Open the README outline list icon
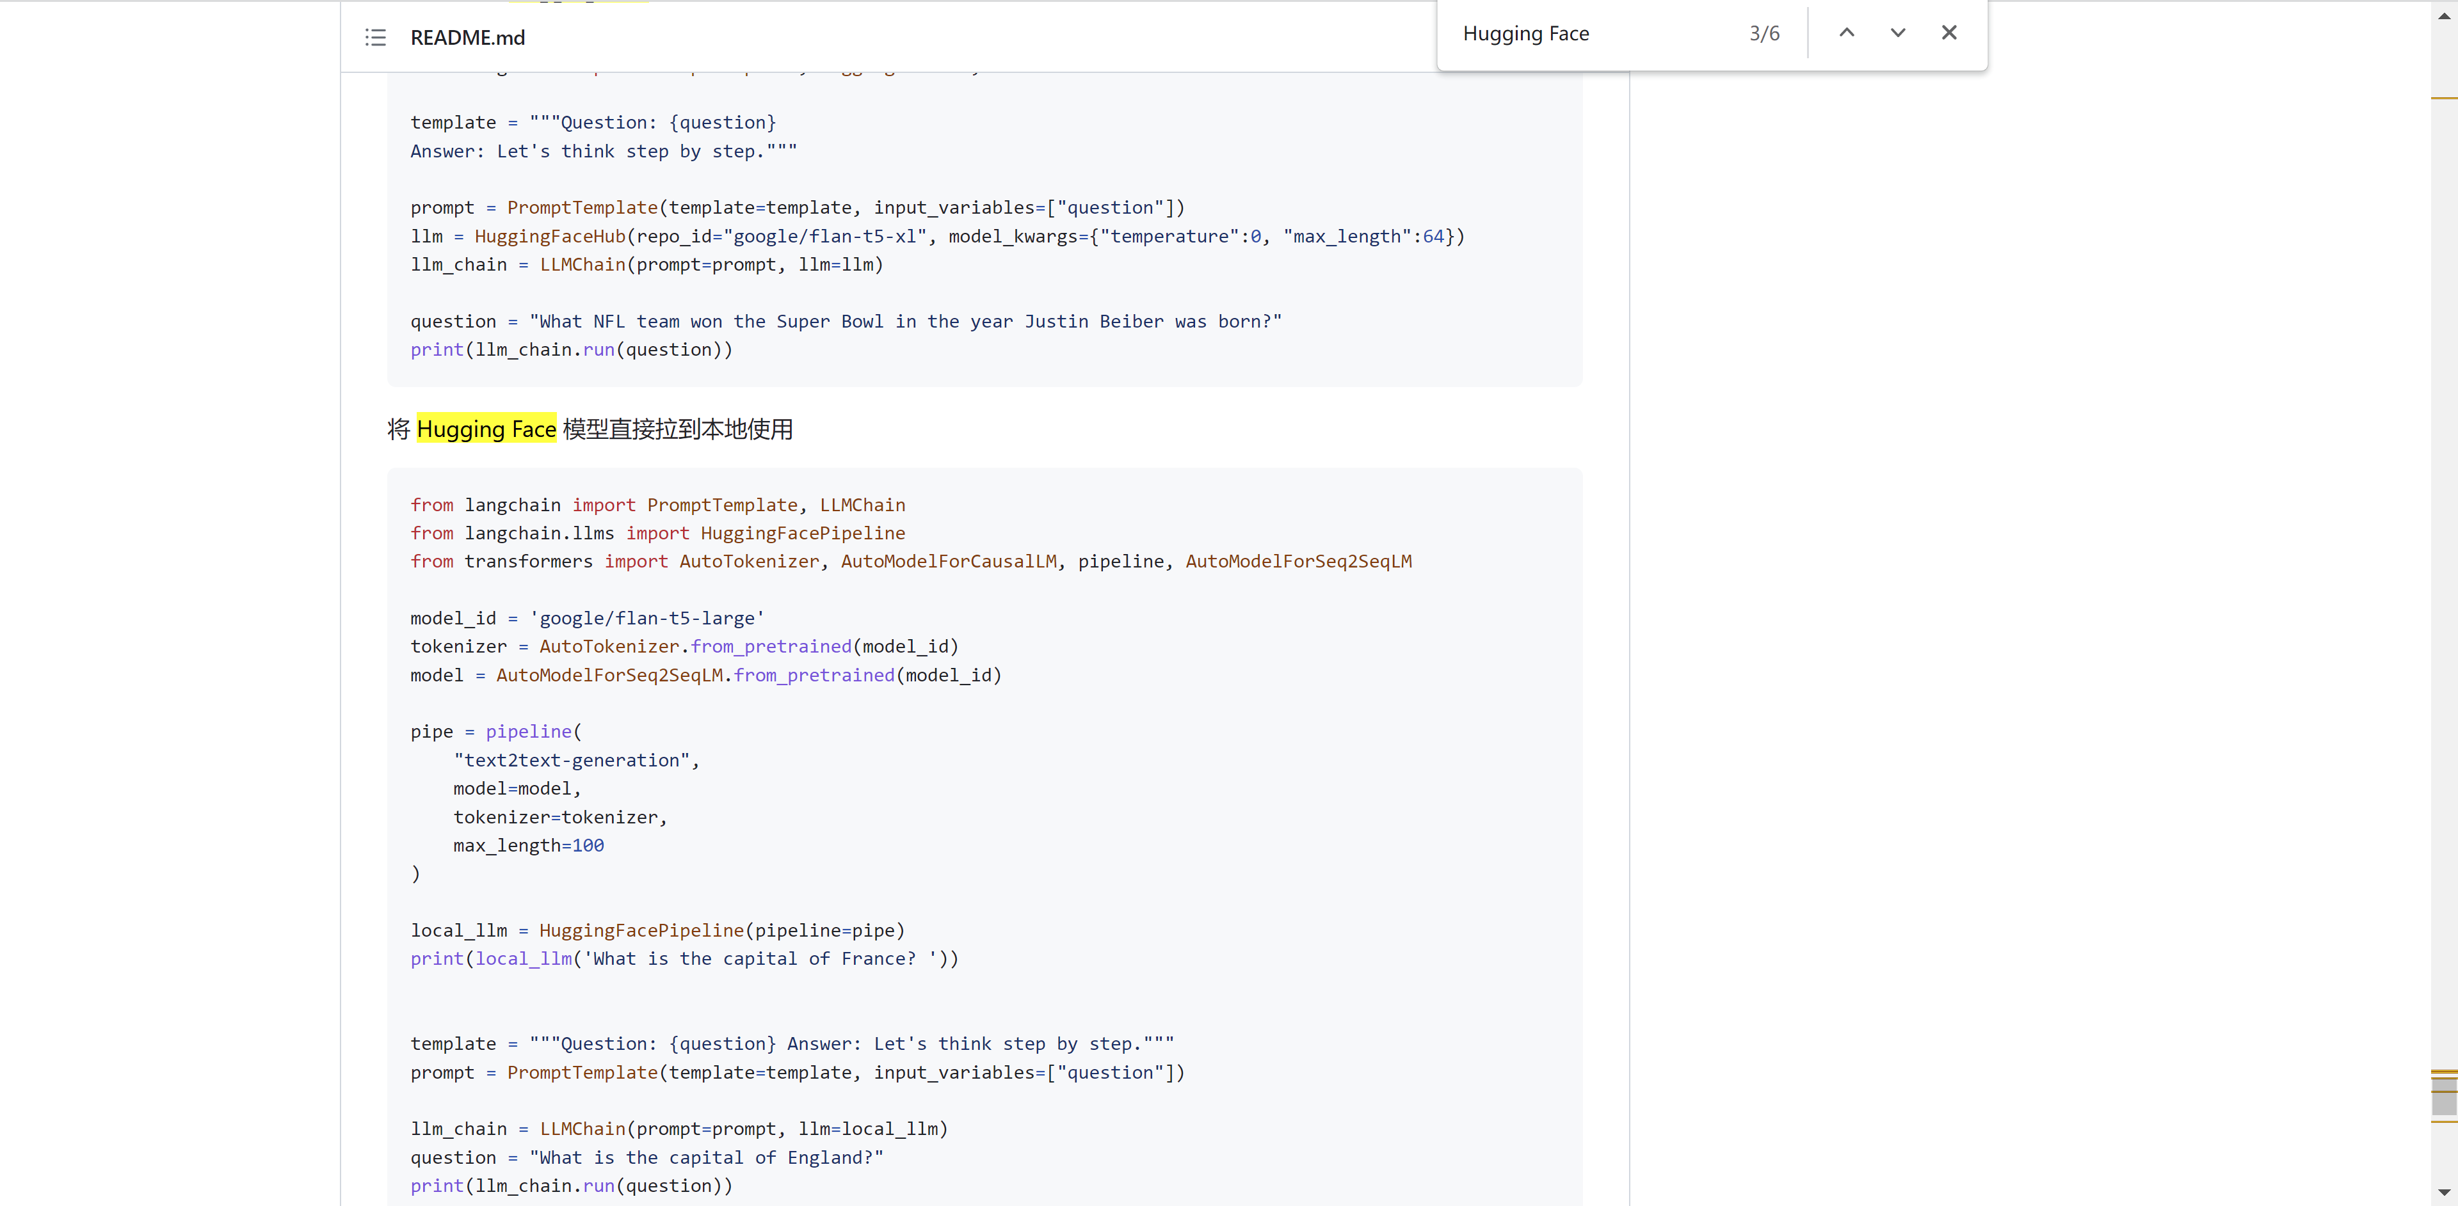Viewport: 2458px width, 1206px height. (x=375, y=37)
